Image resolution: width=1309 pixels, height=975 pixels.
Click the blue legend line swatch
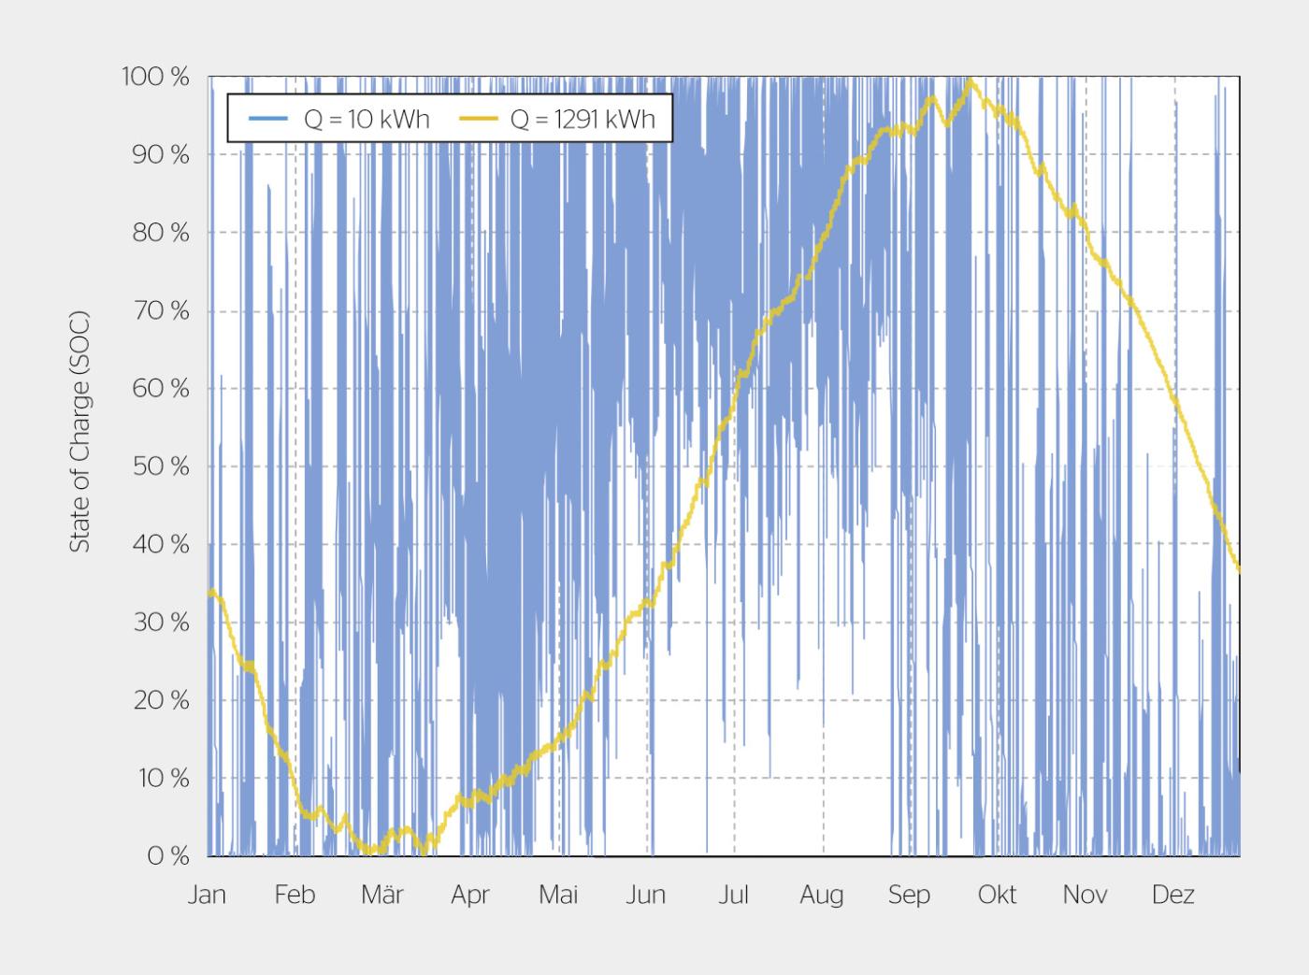pos(268,119)
